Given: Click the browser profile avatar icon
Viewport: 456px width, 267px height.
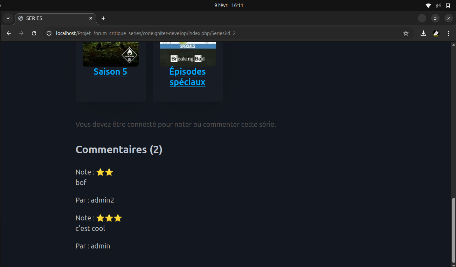Looking at the screenshot, I should [436, 33].
